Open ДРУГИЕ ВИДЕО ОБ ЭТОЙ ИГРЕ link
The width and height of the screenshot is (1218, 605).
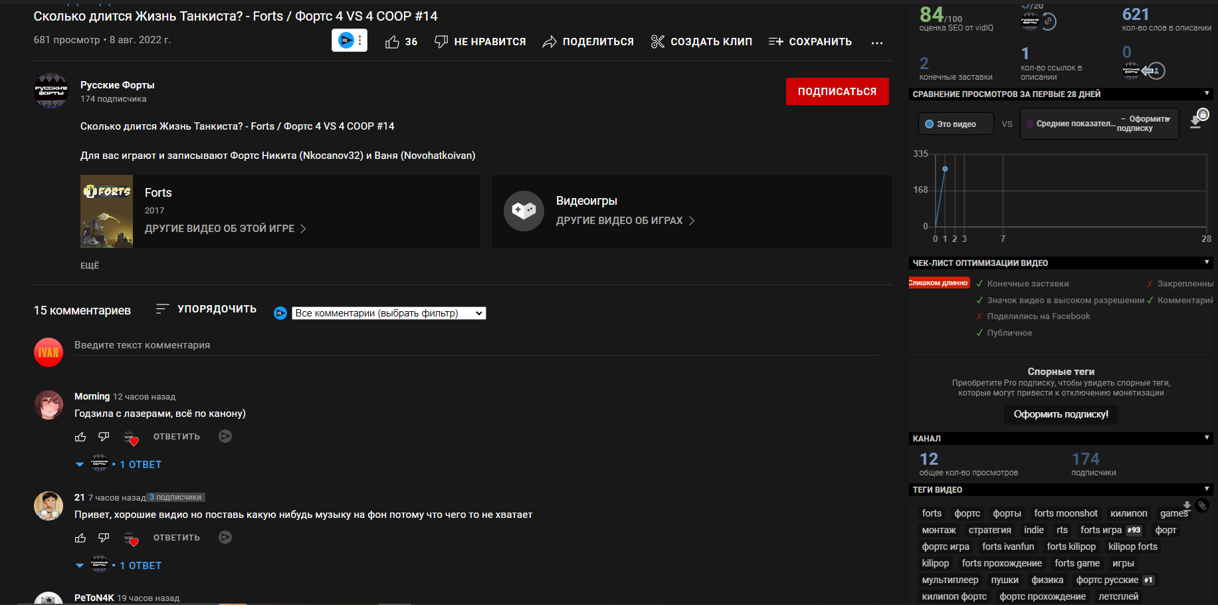pos(225,229)
